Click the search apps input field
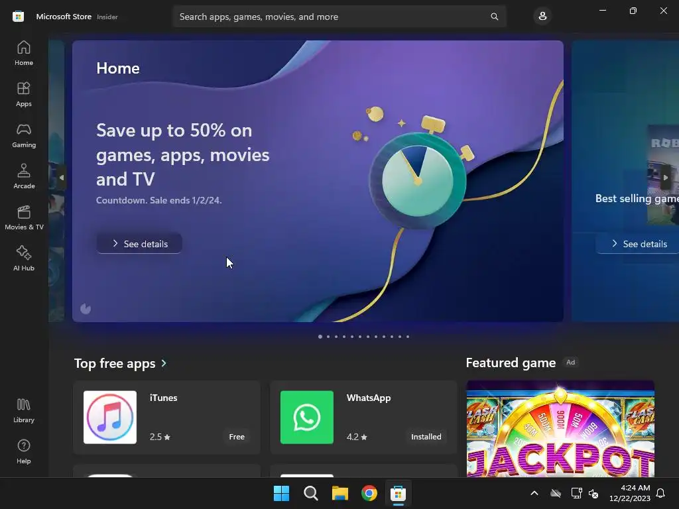 (x=339, y=17)
